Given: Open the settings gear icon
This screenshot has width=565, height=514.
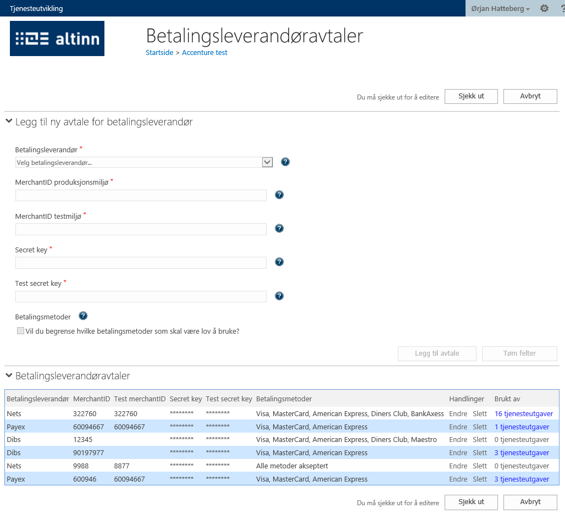Looking at the screenshot, I should (544, 8).
